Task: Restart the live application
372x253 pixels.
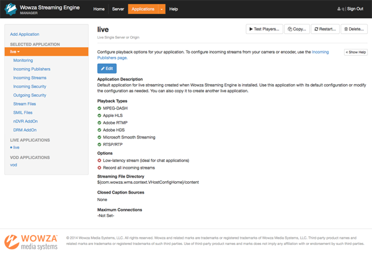Action: 325,29
